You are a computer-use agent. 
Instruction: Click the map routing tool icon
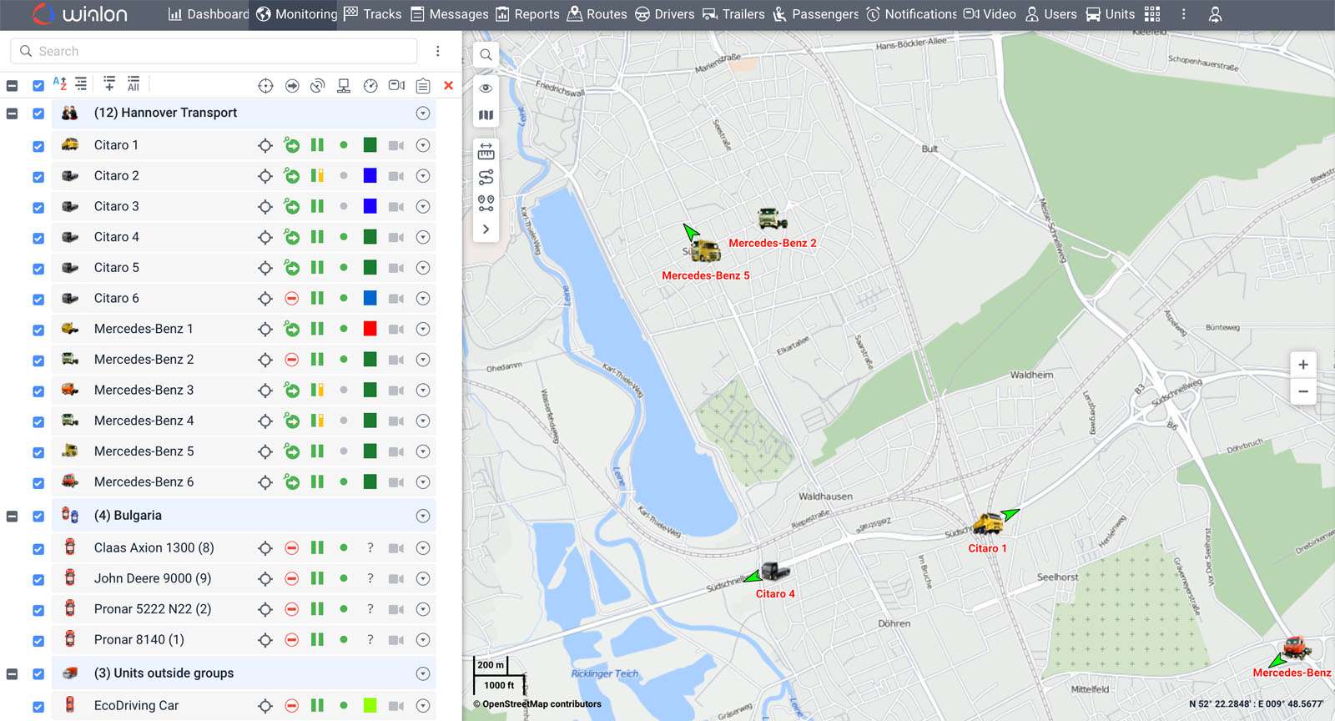[x=486, y=177]
